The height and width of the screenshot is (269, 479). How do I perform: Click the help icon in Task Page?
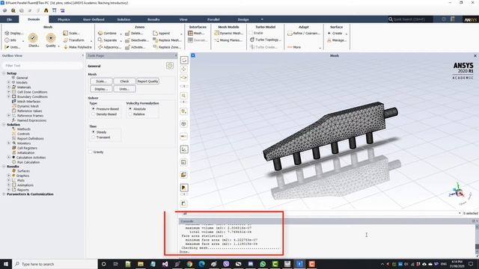tap(170, 65)
